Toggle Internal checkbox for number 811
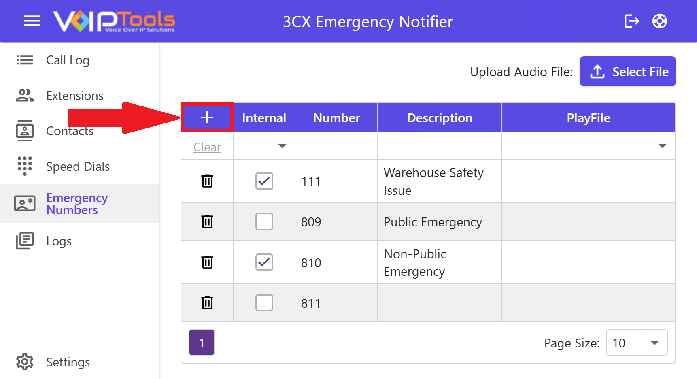This screenshot has width=697, height=379. 264,302
